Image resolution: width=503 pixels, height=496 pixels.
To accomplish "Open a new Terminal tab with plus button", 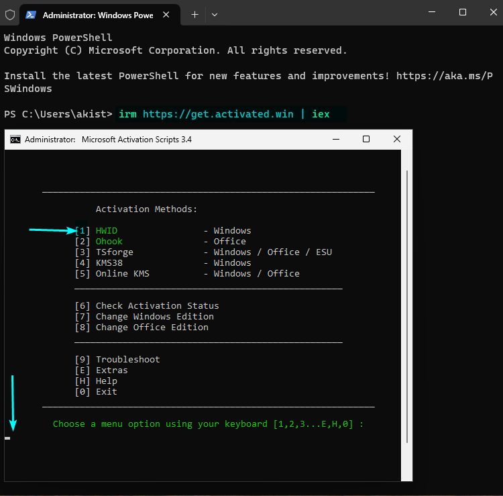I will (194, 15).
